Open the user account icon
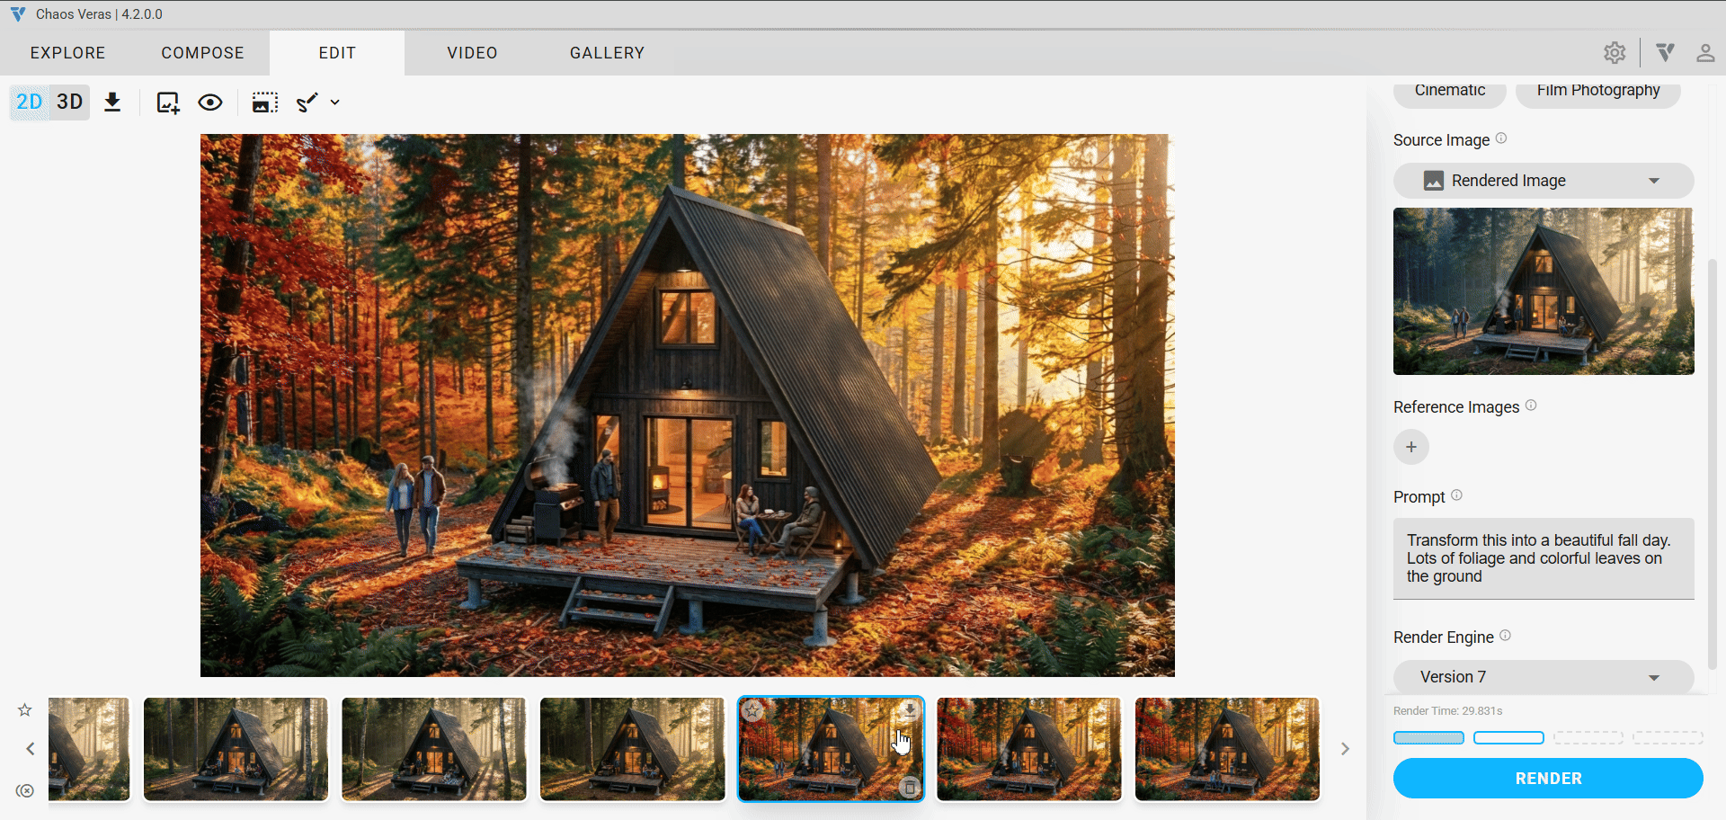The image size is (1726, 820). click(x=1704, y=53)
